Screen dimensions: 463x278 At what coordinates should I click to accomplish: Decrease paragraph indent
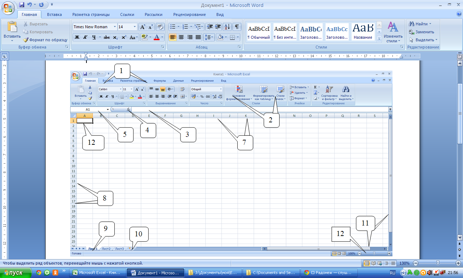(210, 27)
